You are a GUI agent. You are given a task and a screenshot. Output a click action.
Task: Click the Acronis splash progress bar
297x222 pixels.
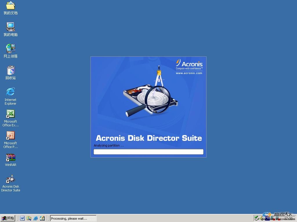pyautogui.click(x=148, y=152)
